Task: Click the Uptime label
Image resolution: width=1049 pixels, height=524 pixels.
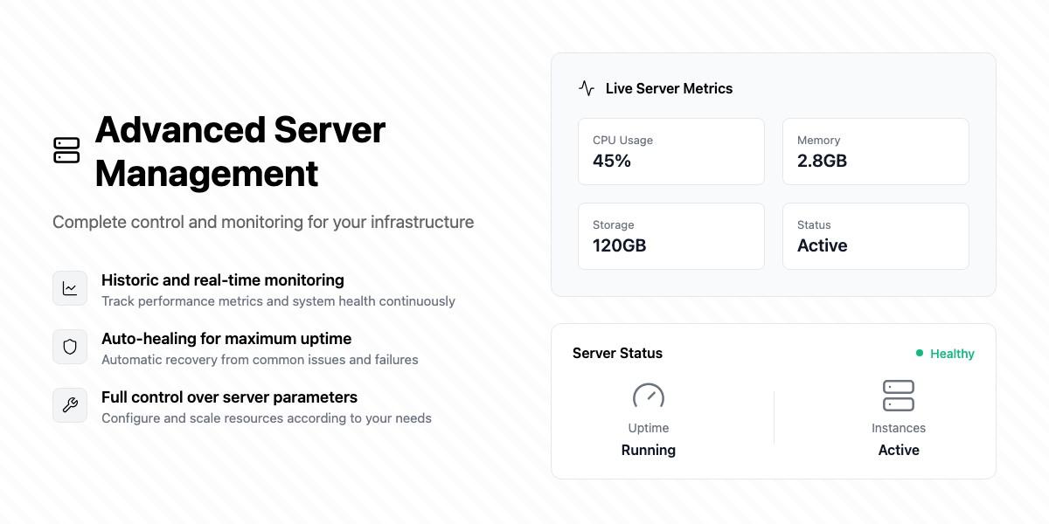Action: [x=649, y=428]
